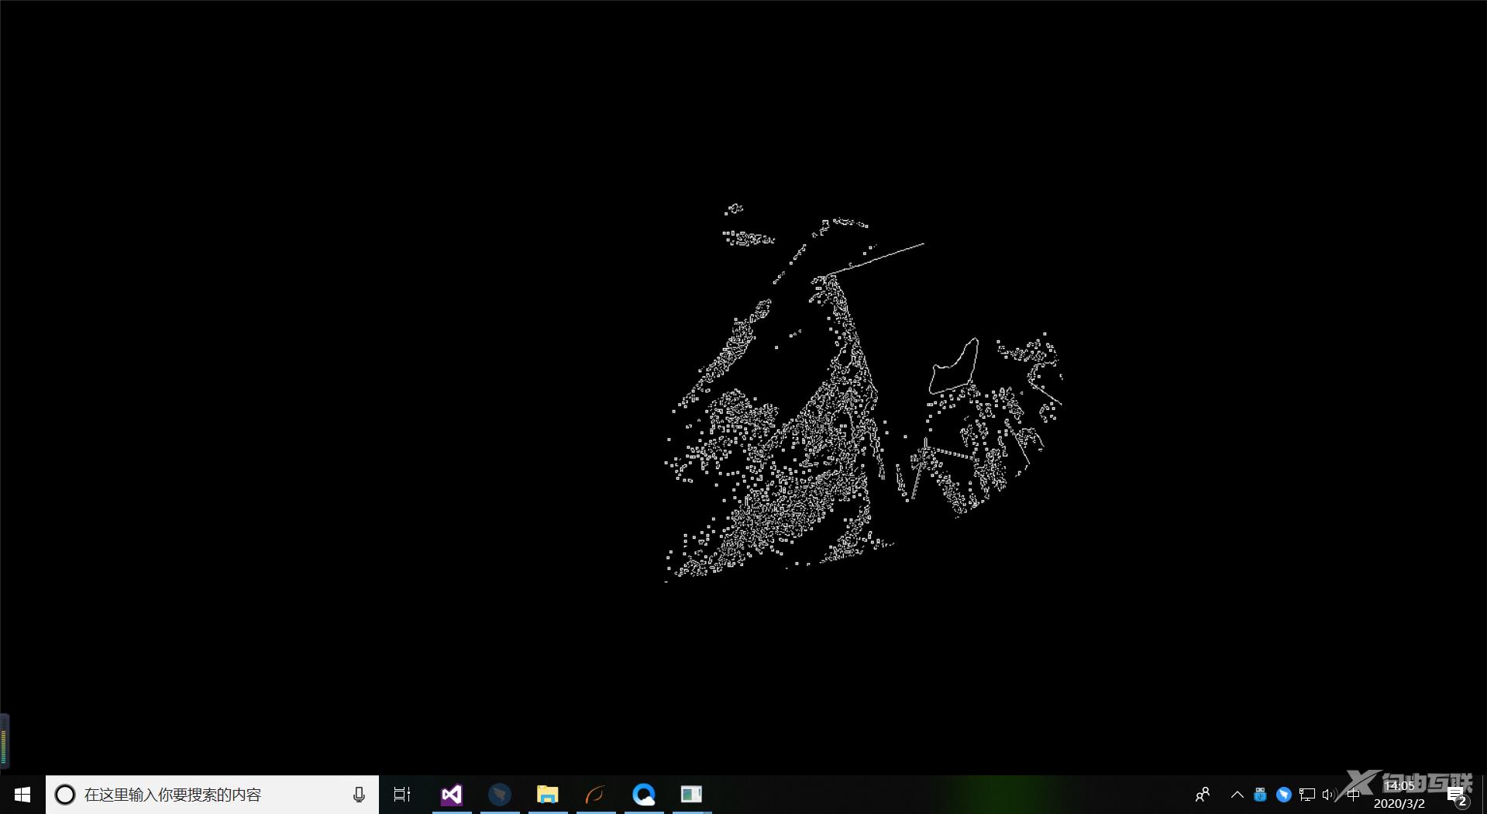This screenshot has height=814, width=1487.
Task: Open File Explorer from the taskbar
Action: (548, 795)
